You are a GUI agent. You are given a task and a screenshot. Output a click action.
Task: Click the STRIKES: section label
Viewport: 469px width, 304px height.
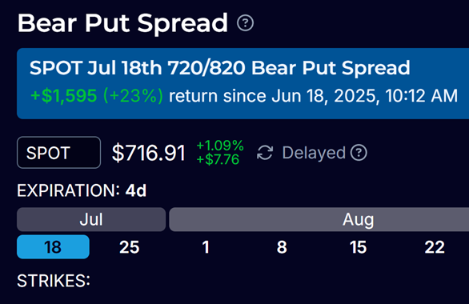coord(54,281)
